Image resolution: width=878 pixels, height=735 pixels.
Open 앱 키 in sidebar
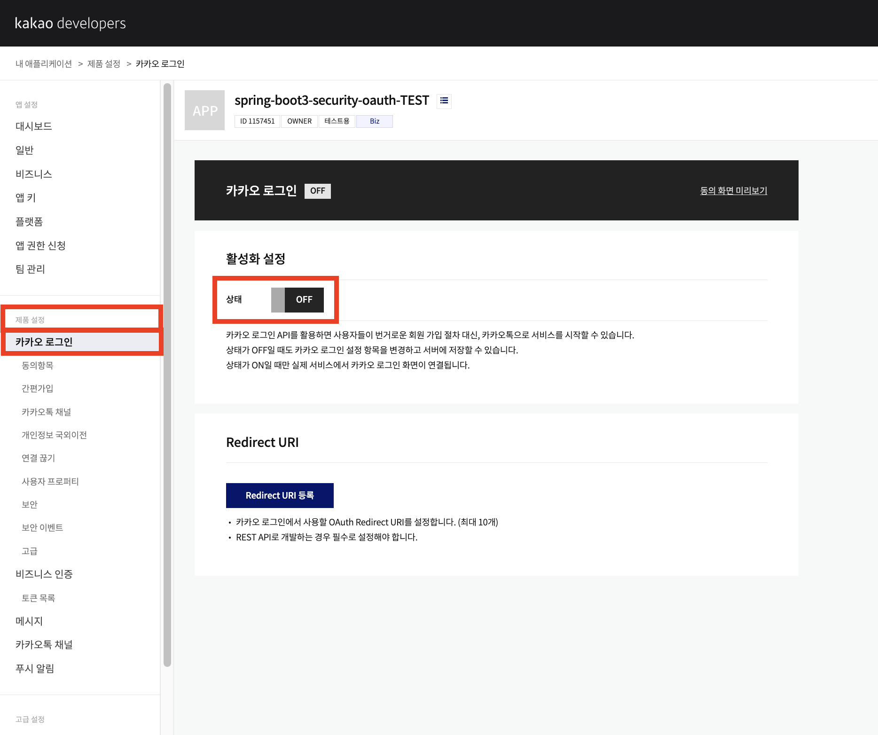[26, 197]
